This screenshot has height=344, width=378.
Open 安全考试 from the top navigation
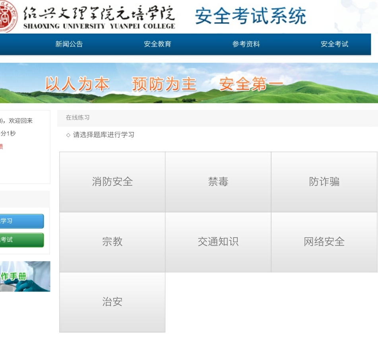click(x=334, y=44)
